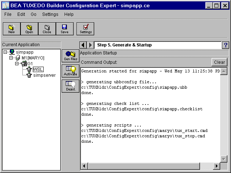Click the WSL server icon in the tree
The width and height of the screenshot is (231, 173).
tap(29, 69)
